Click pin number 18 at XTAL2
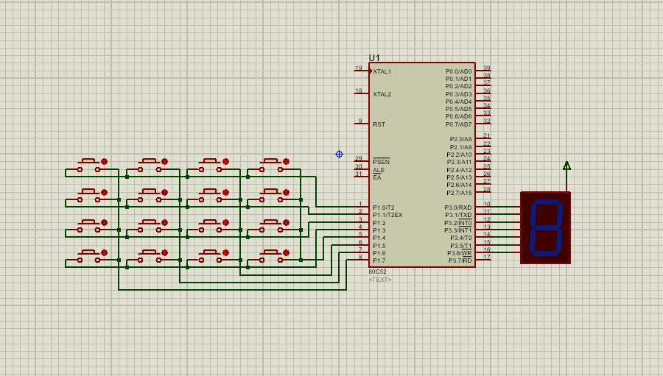This screenshot has width=663, height=376. click(x=359, y=91)
